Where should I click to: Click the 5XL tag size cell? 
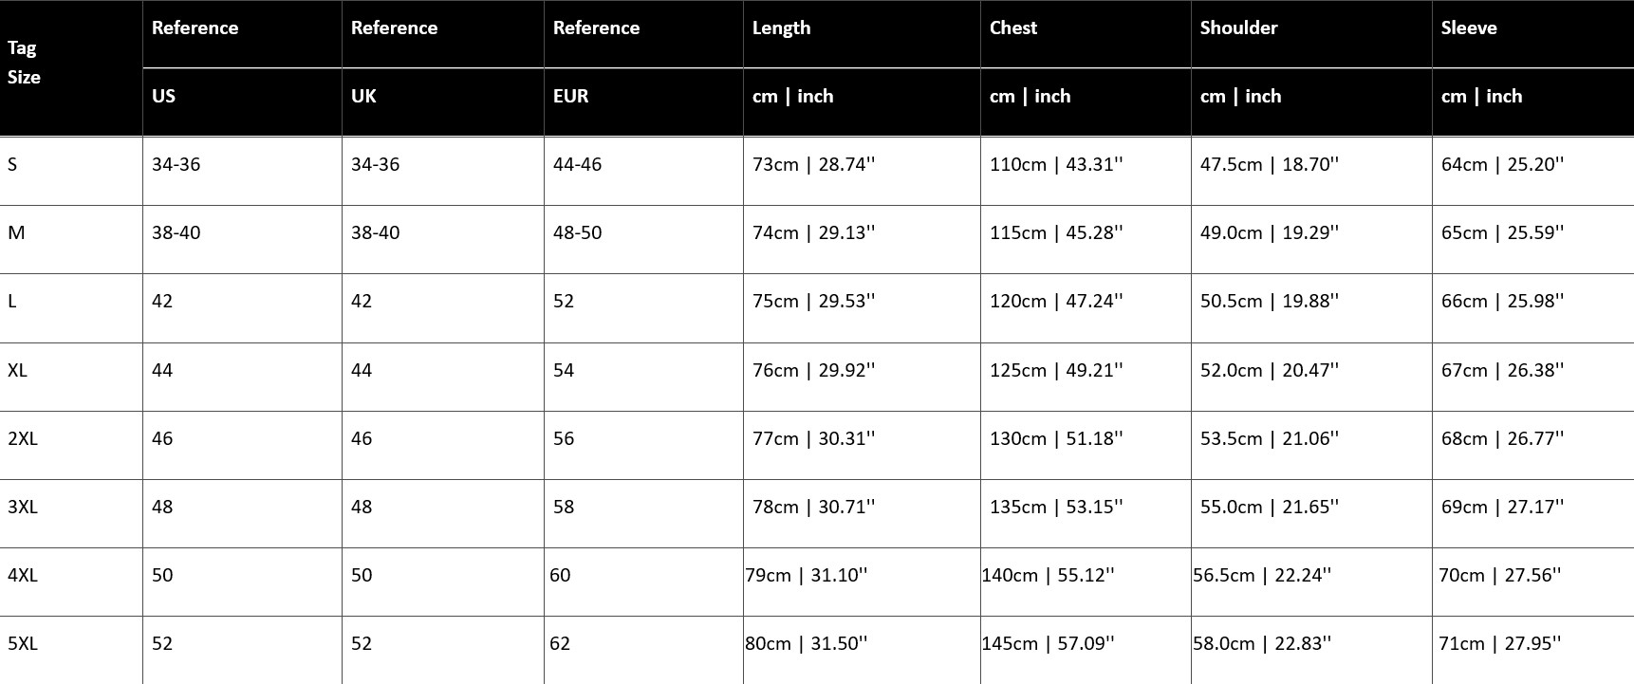click(x=23, y=644)
